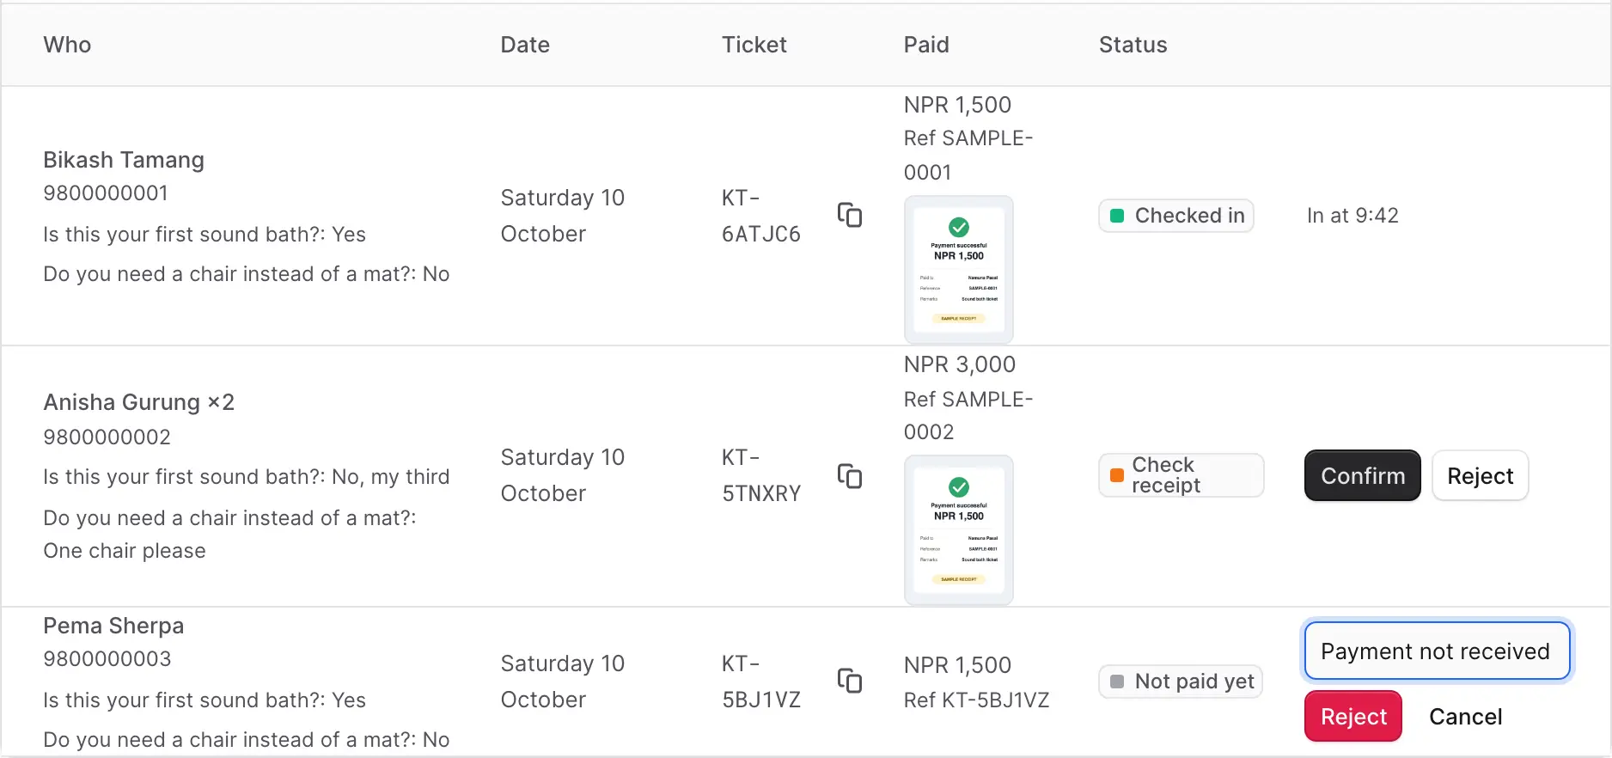Viewport: 1612px width, 758px height.
Task: Confirm Anisha Gurung's payment
Action: point(1363,475)
